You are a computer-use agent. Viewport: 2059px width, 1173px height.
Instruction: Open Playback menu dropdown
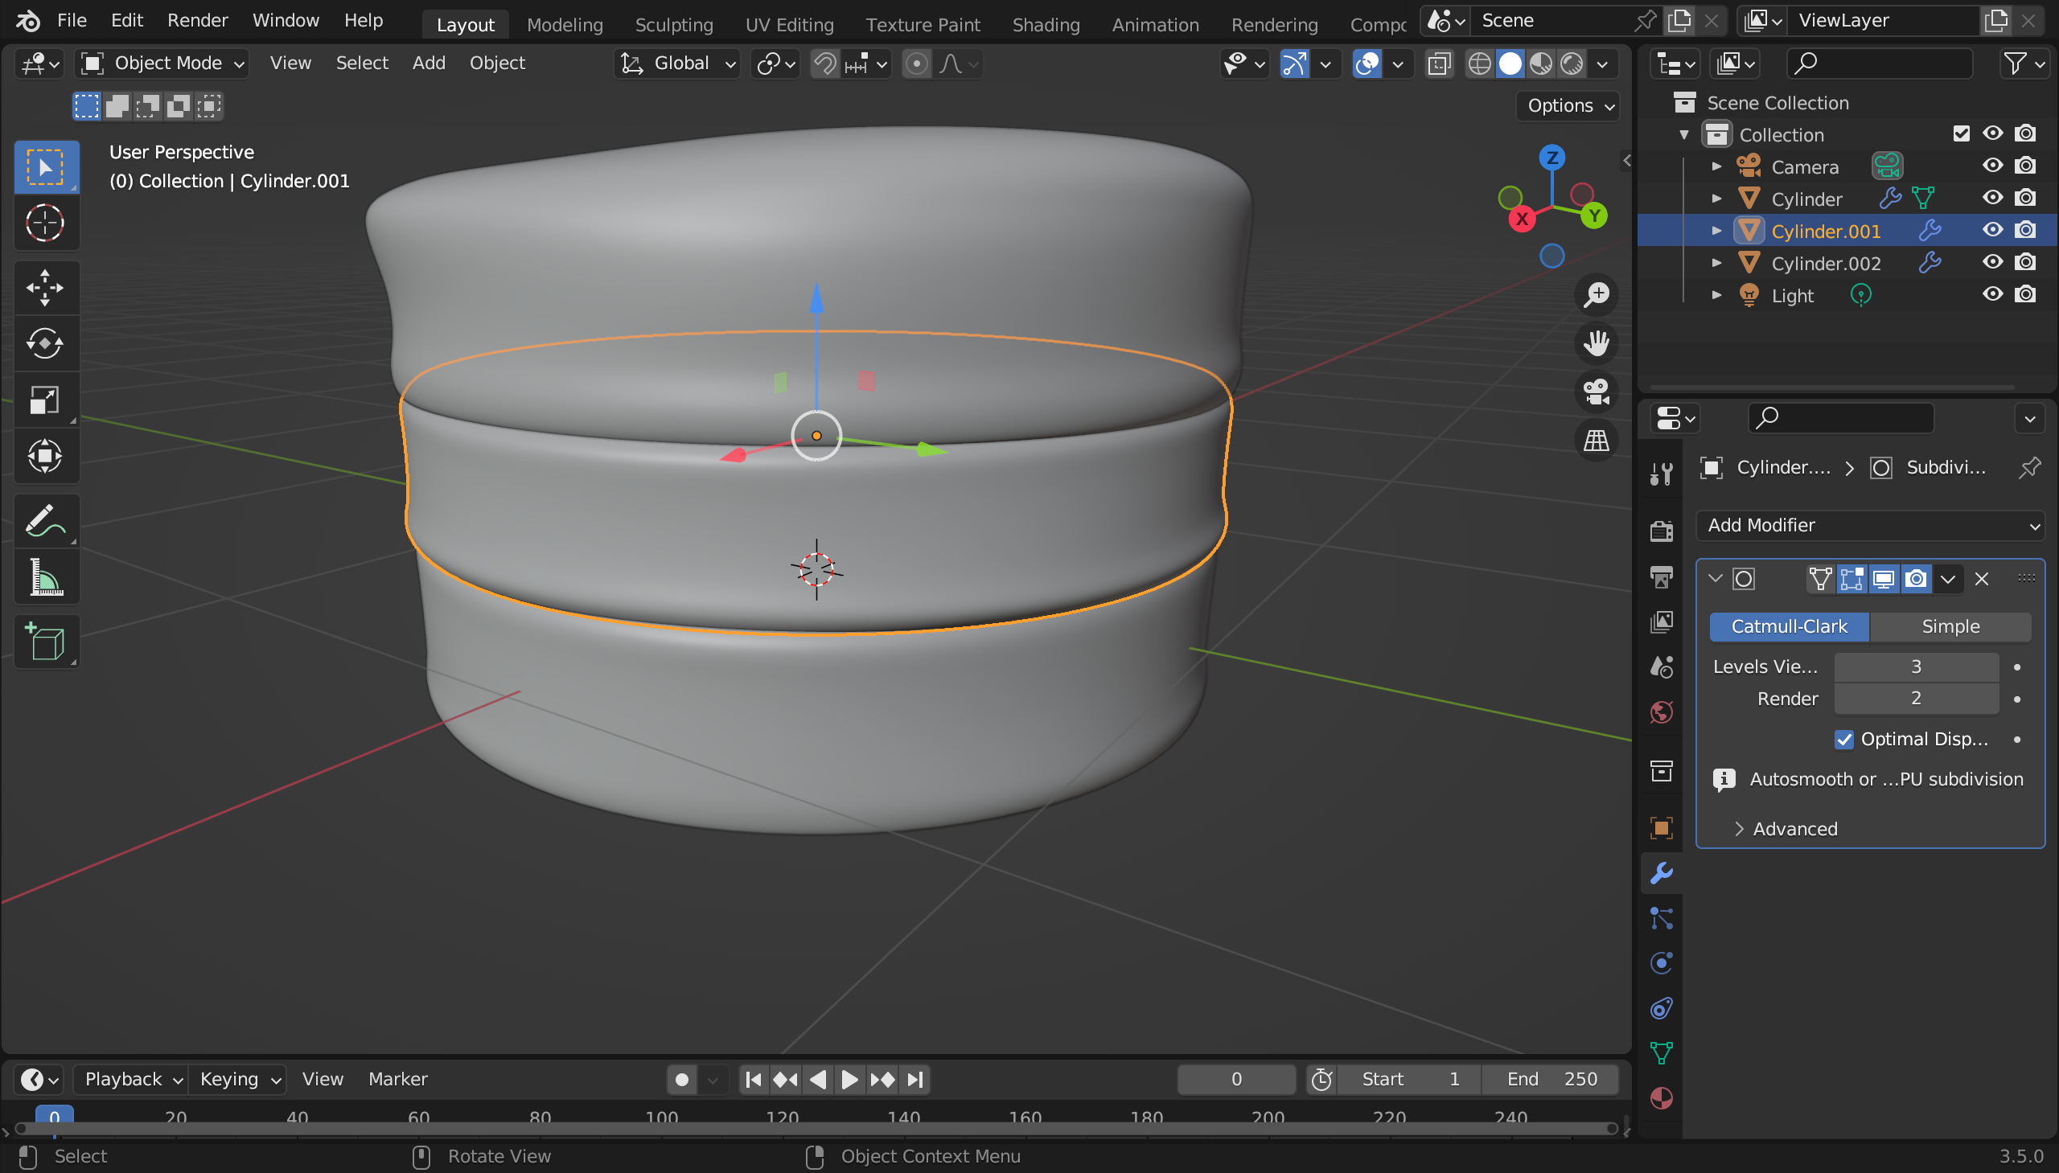click(131, 1080)
